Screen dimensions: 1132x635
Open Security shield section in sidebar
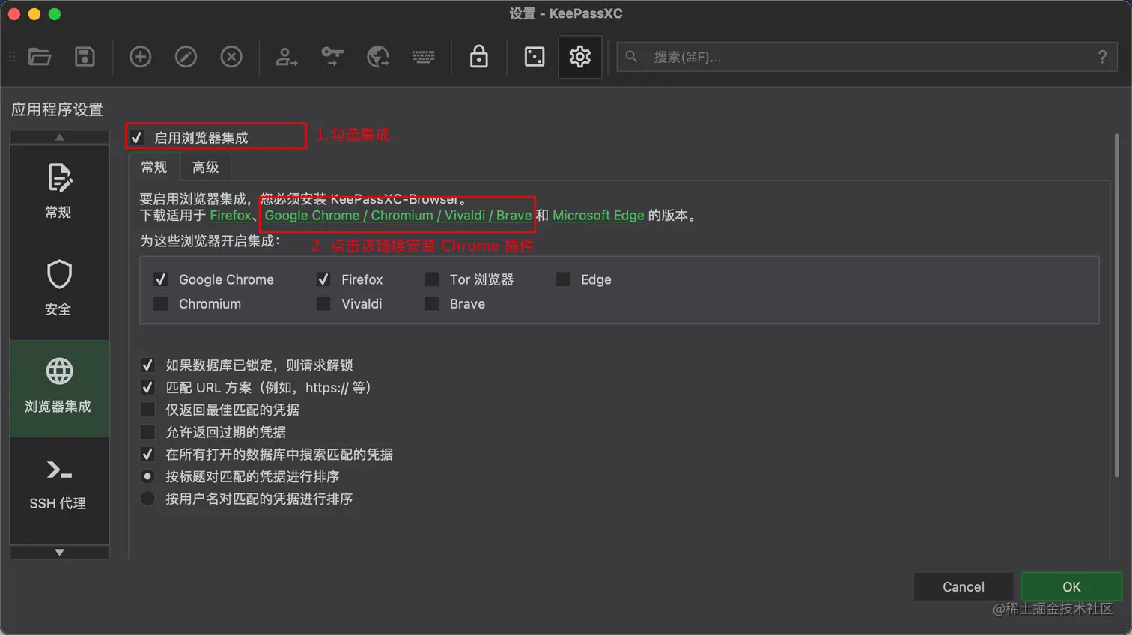[59, 289]
